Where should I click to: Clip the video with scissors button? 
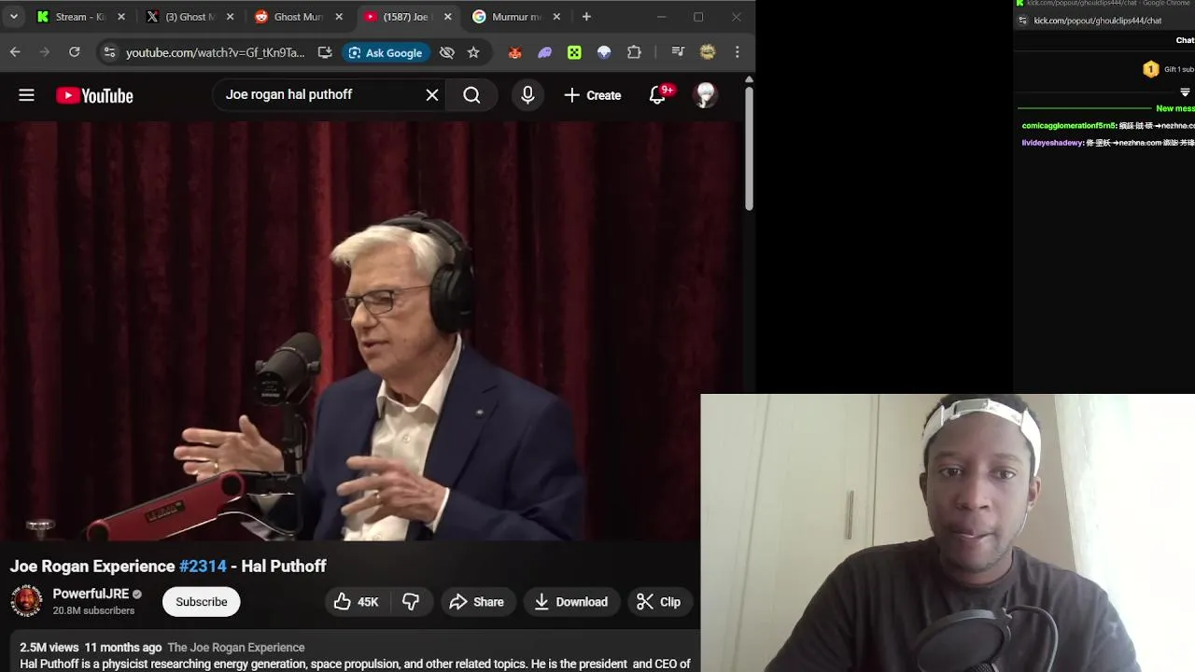pos(659,602)
